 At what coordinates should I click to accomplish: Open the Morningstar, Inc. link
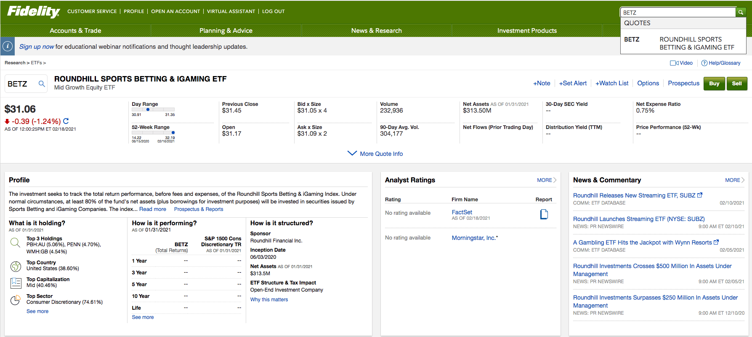click(475, 238)
